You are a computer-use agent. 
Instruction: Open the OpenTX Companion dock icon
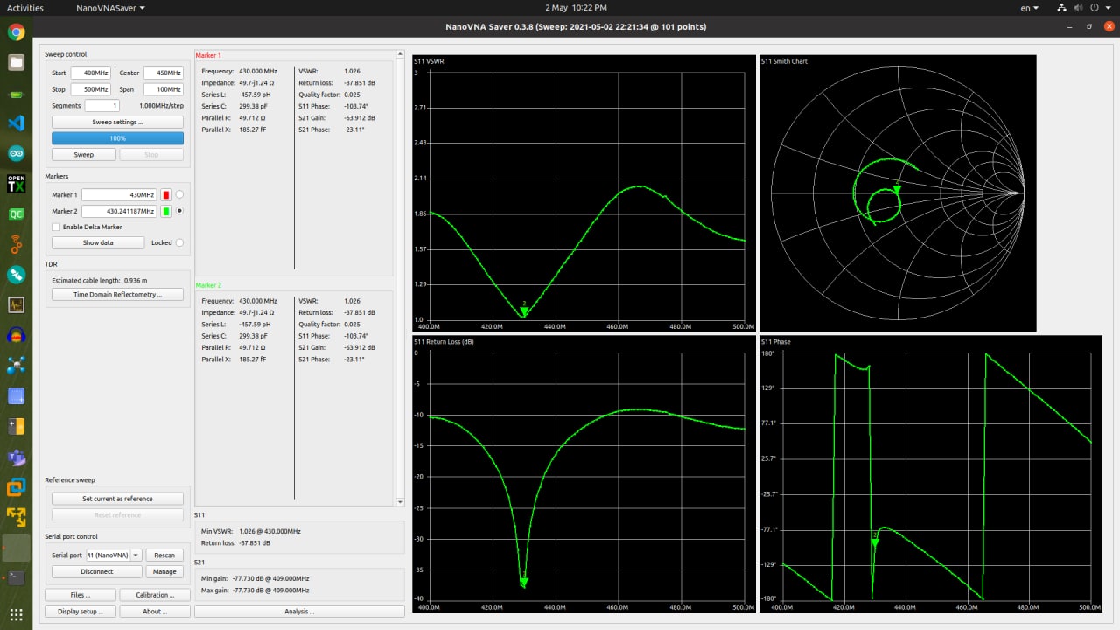pyautogui.click(x=16, y=184)
